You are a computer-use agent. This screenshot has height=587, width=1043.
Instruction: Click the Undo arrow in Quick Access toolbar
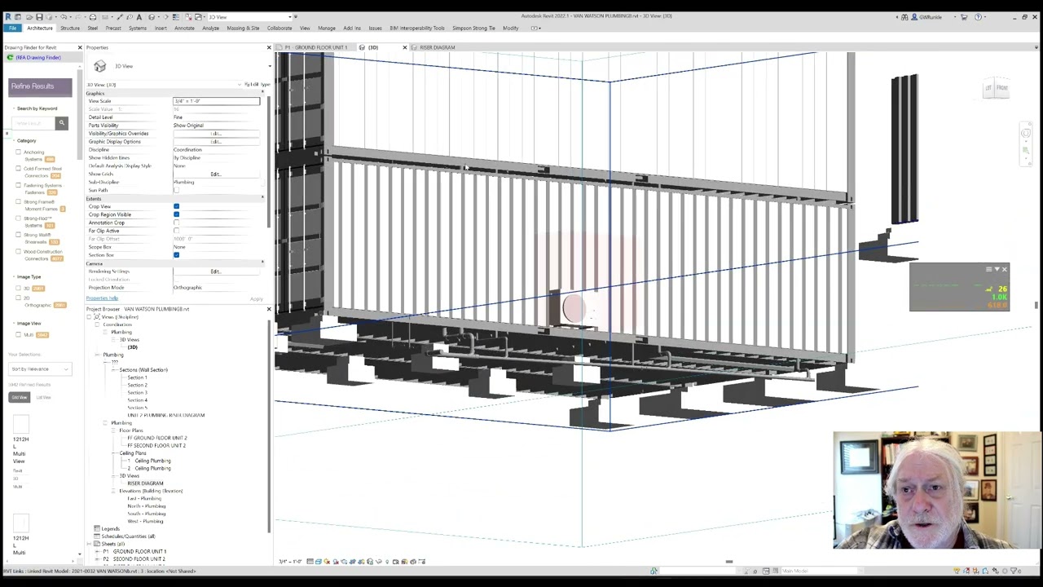[64, 16]
